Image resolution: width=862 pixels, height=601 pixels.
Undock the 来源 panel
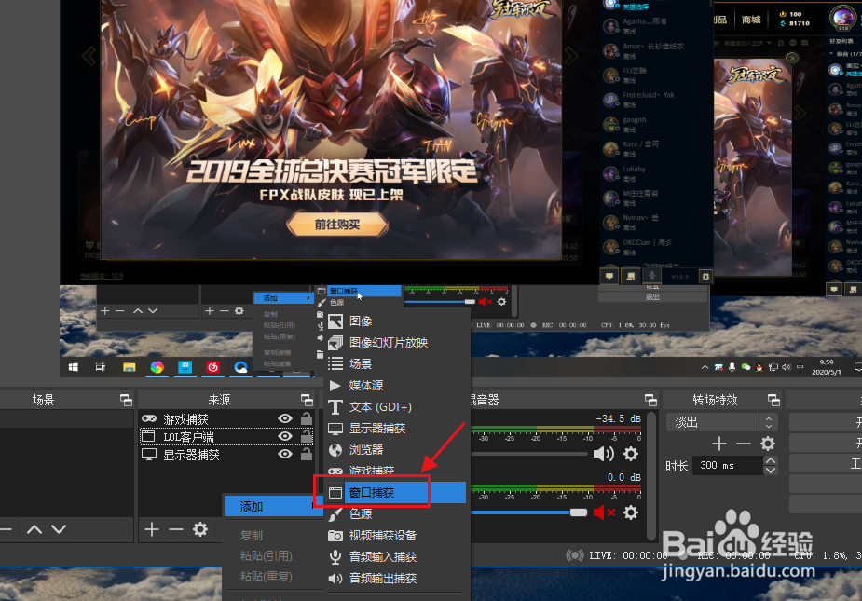click(x=307, y=400)
